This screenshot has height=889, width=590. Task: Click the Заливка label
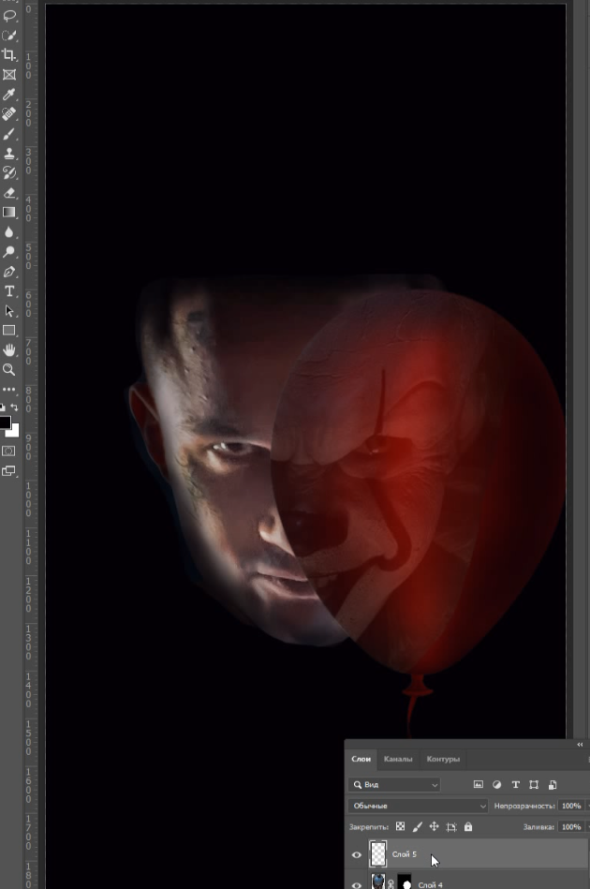(x=538, y=826)
